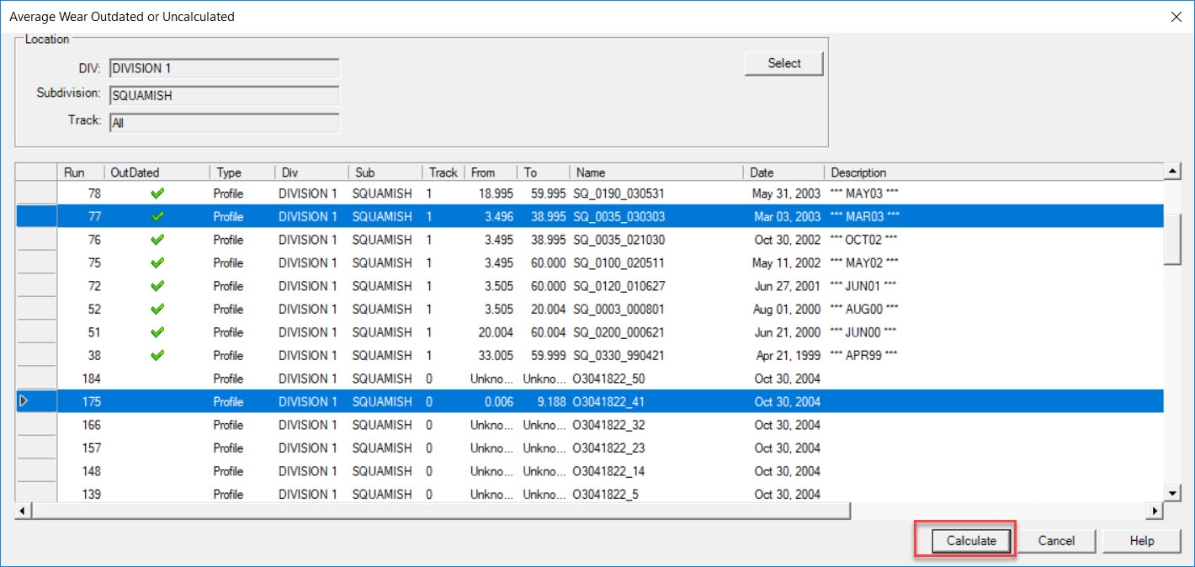Click the green OutDated checkmark for run 76
Viewport: 1195px width, 567px height.
pyautogui.click(x=157, y=240)
